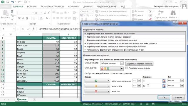Enable the 'Показать только значок' checkbox
The width and height of the screenshot is (188, 106).
[127, 68]
